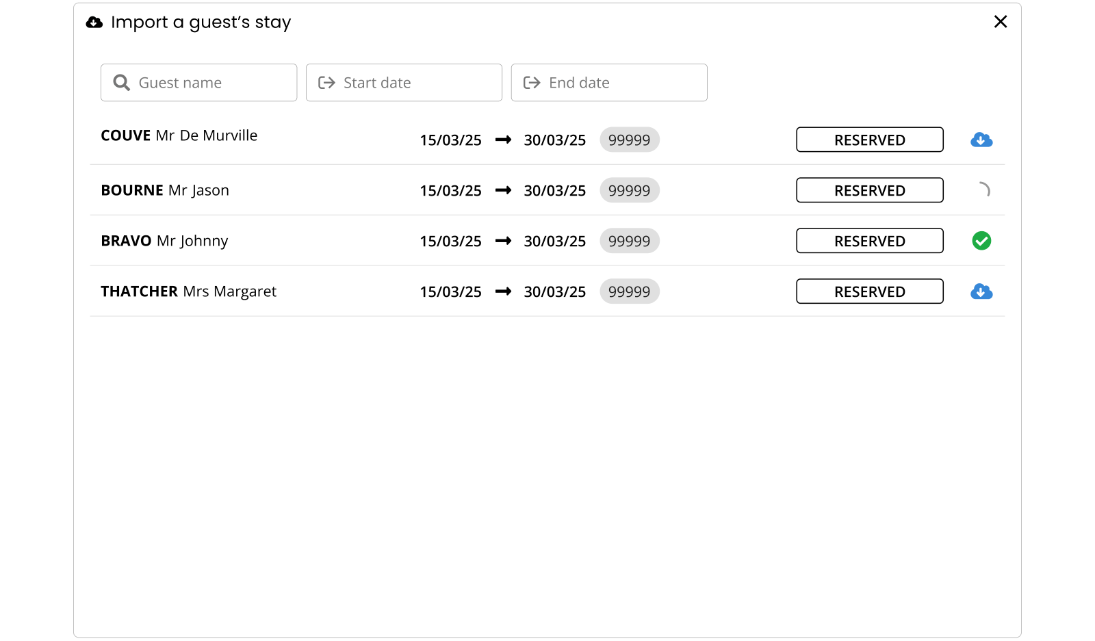1095x641 pixels.
Task: Select guest BRAVO Mr Johnny
Action: [x=164, y=241]
